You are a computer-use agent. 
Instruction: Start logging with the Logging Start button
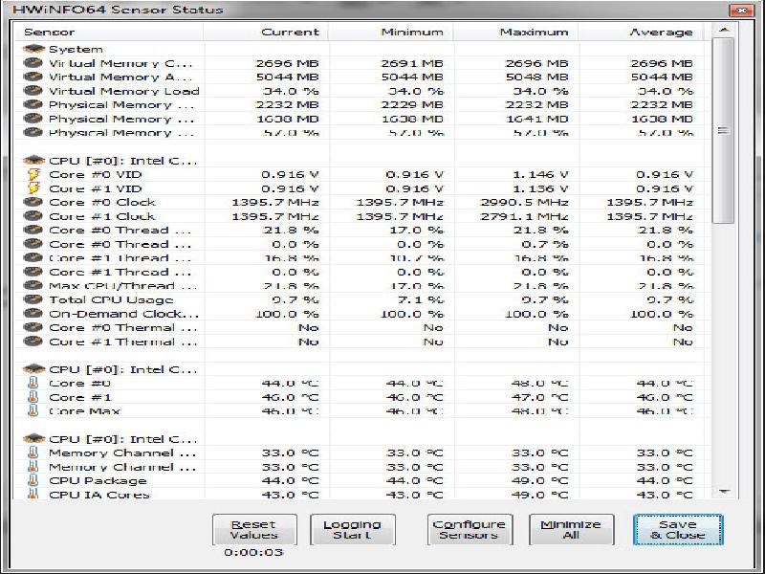[352, 530]
